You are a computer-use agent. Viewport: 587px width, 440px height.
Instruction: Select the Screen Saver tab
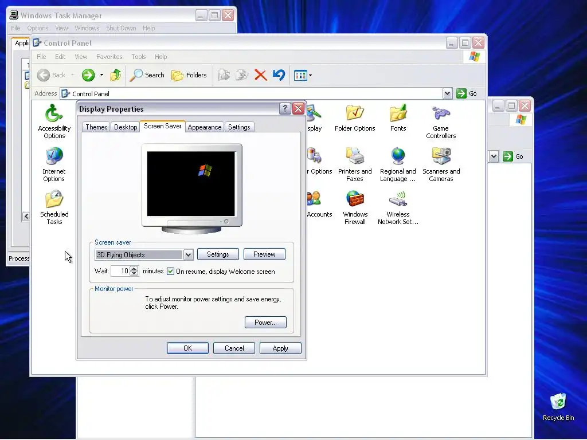pyautogui.click(x=162, y=126)
